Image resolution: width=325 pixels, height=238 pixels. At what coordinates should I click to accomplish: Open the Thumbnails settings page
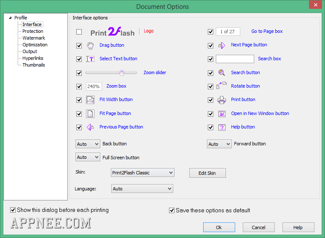point(34,65)
